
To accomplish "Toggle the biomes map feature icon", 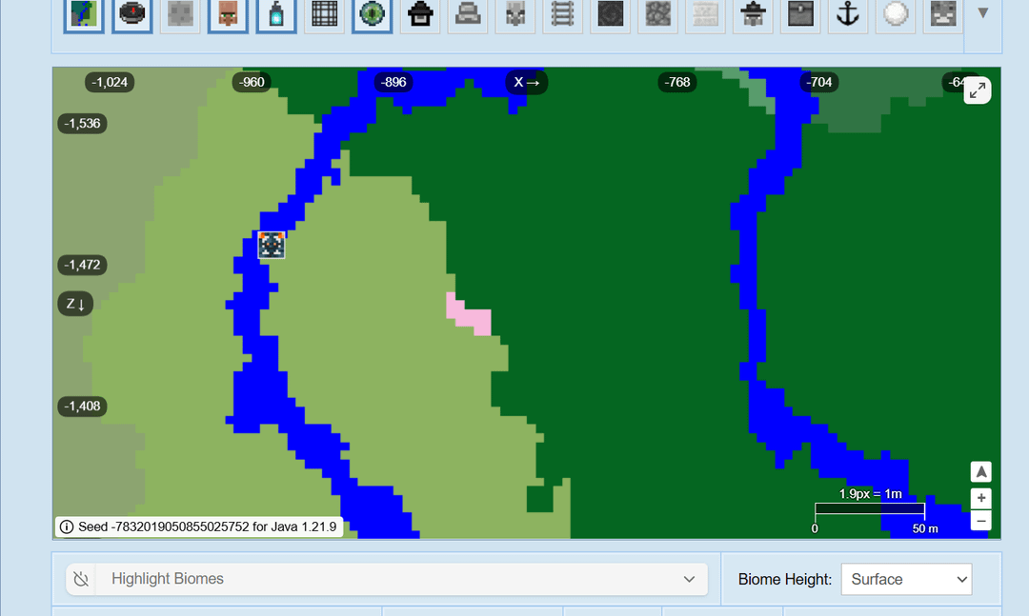I will 84,13.
